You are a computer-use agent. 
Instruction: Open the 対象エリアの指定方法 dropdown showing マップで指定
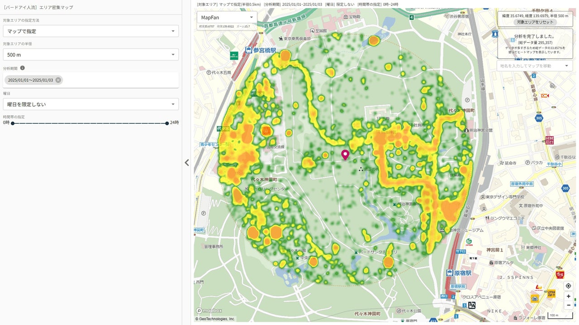pos(90,31)
